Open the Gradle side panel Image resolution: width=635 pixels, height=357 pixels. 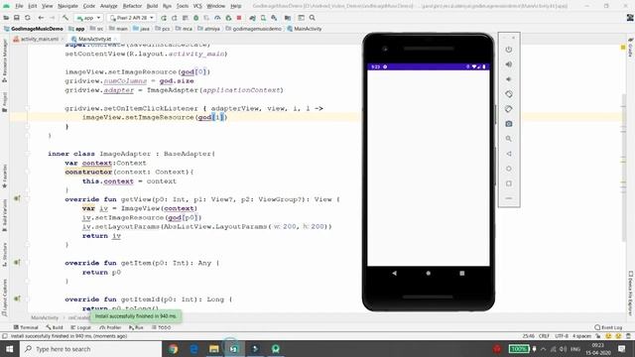(x=630, y=49)
